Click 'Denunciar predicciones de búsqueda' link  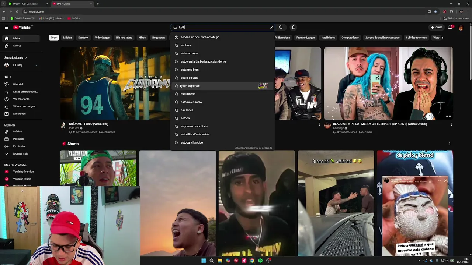click(254, 148)
